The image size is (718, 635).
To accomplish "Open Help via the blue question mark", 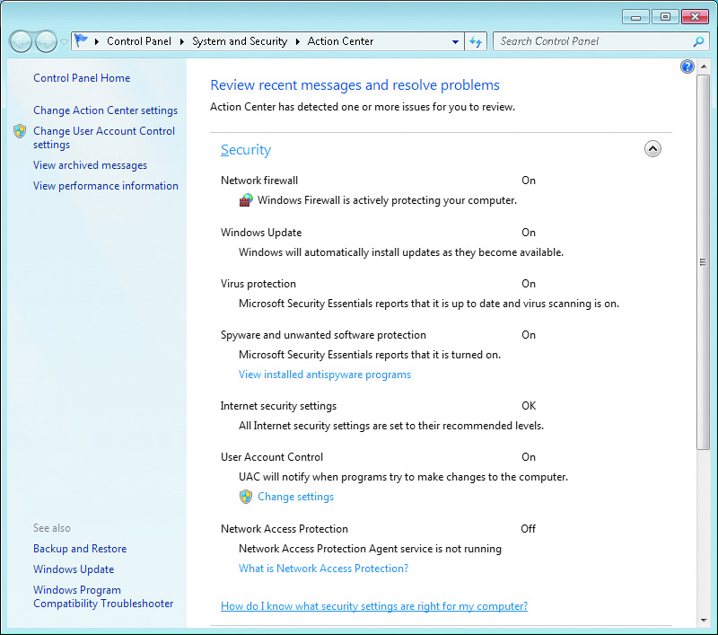I will (x=687, y=66).
